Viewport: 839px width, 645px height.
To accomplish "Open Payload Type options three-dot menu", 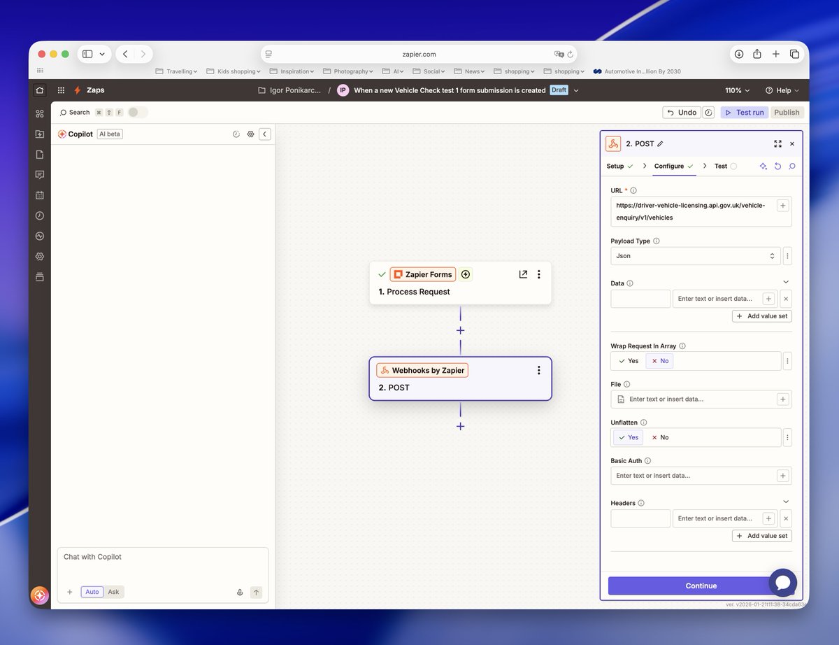I will (x=787, y=256).
